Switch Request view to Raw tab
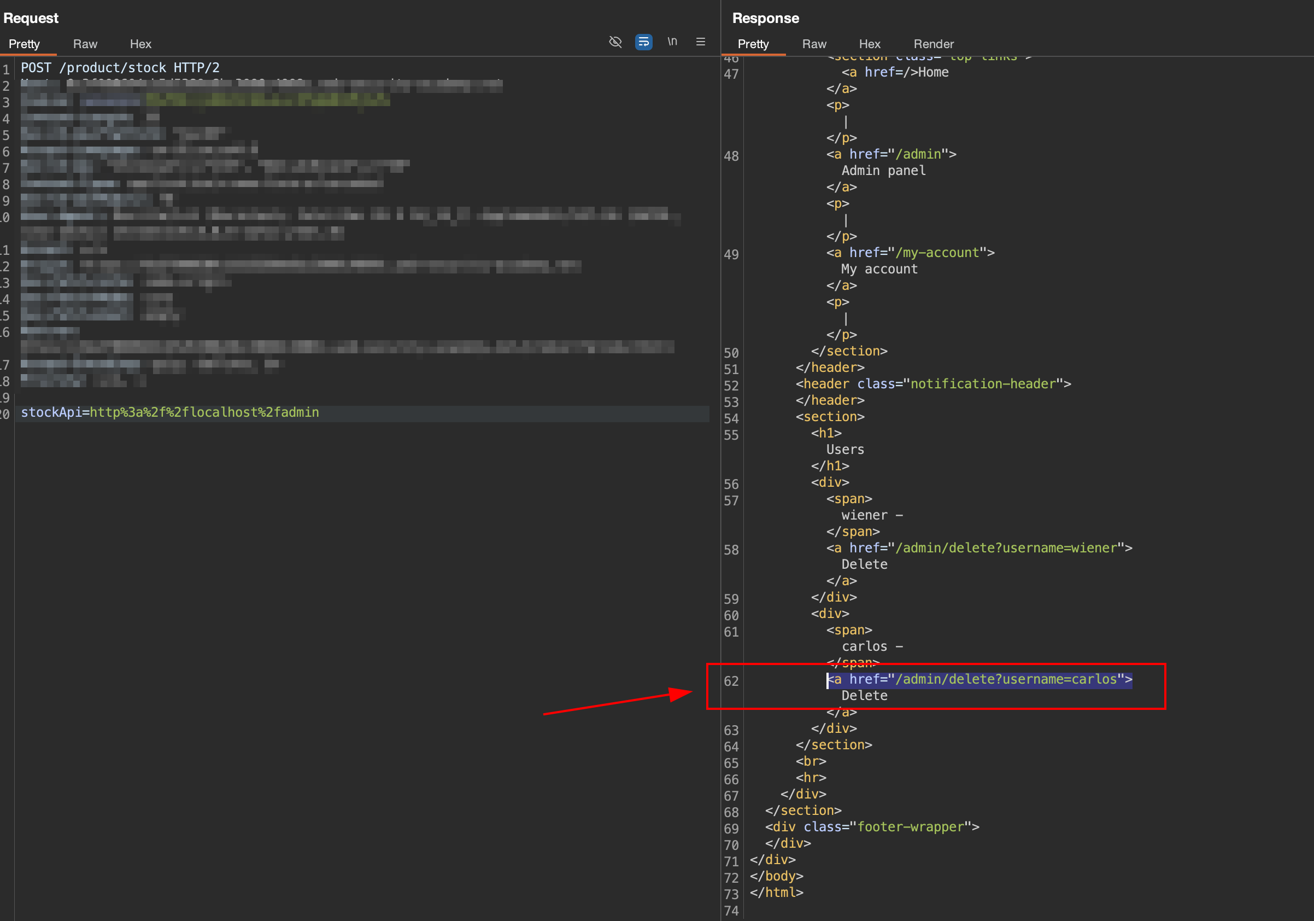The height and width of the screenshot is (921, 1314). [85, 44]
